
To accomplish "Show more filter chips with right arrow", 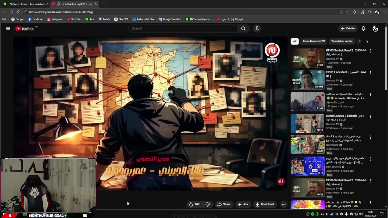I will point(367,41).
